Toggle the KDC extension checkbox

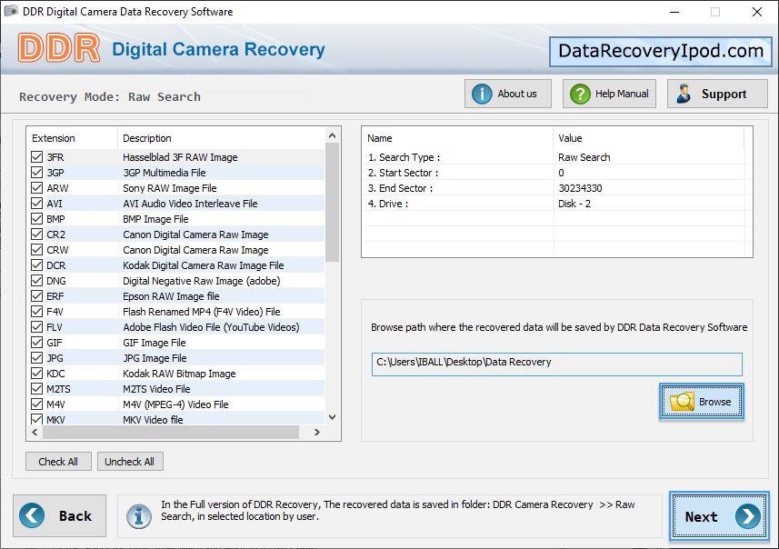[36, 374]
